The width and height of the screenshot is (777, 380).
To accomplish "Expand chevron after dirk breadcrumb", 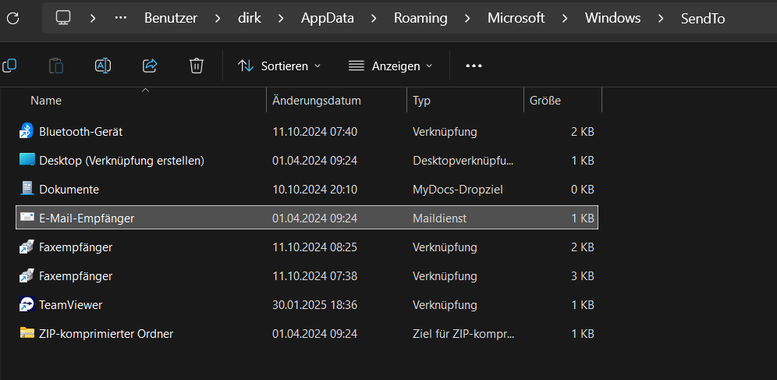I will [x=281, y=18].
